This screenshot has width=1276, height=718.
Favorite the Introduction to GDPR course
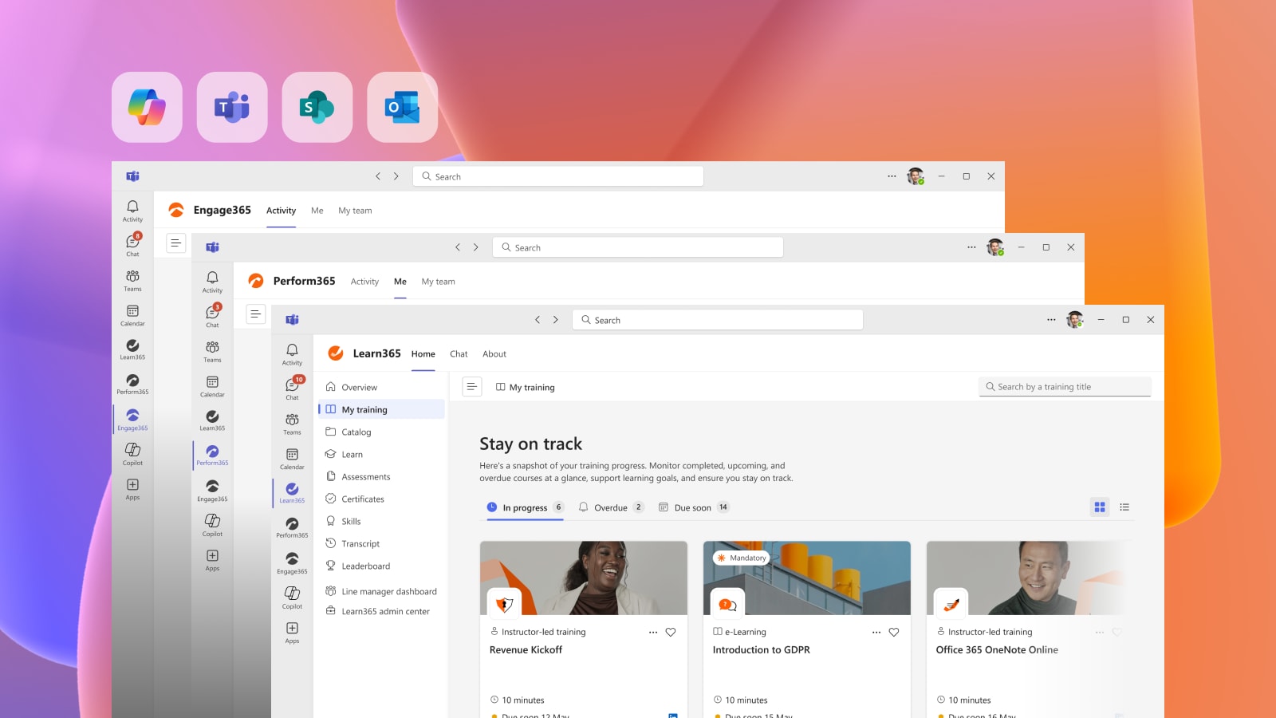pyautogui.click(x=893, y=632)
